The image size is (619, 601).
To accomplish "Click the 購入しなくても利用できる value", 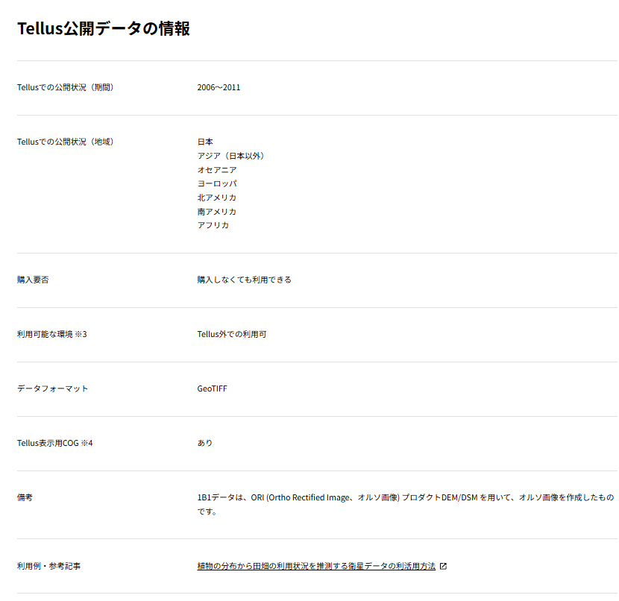I will (x=244, y=280).
